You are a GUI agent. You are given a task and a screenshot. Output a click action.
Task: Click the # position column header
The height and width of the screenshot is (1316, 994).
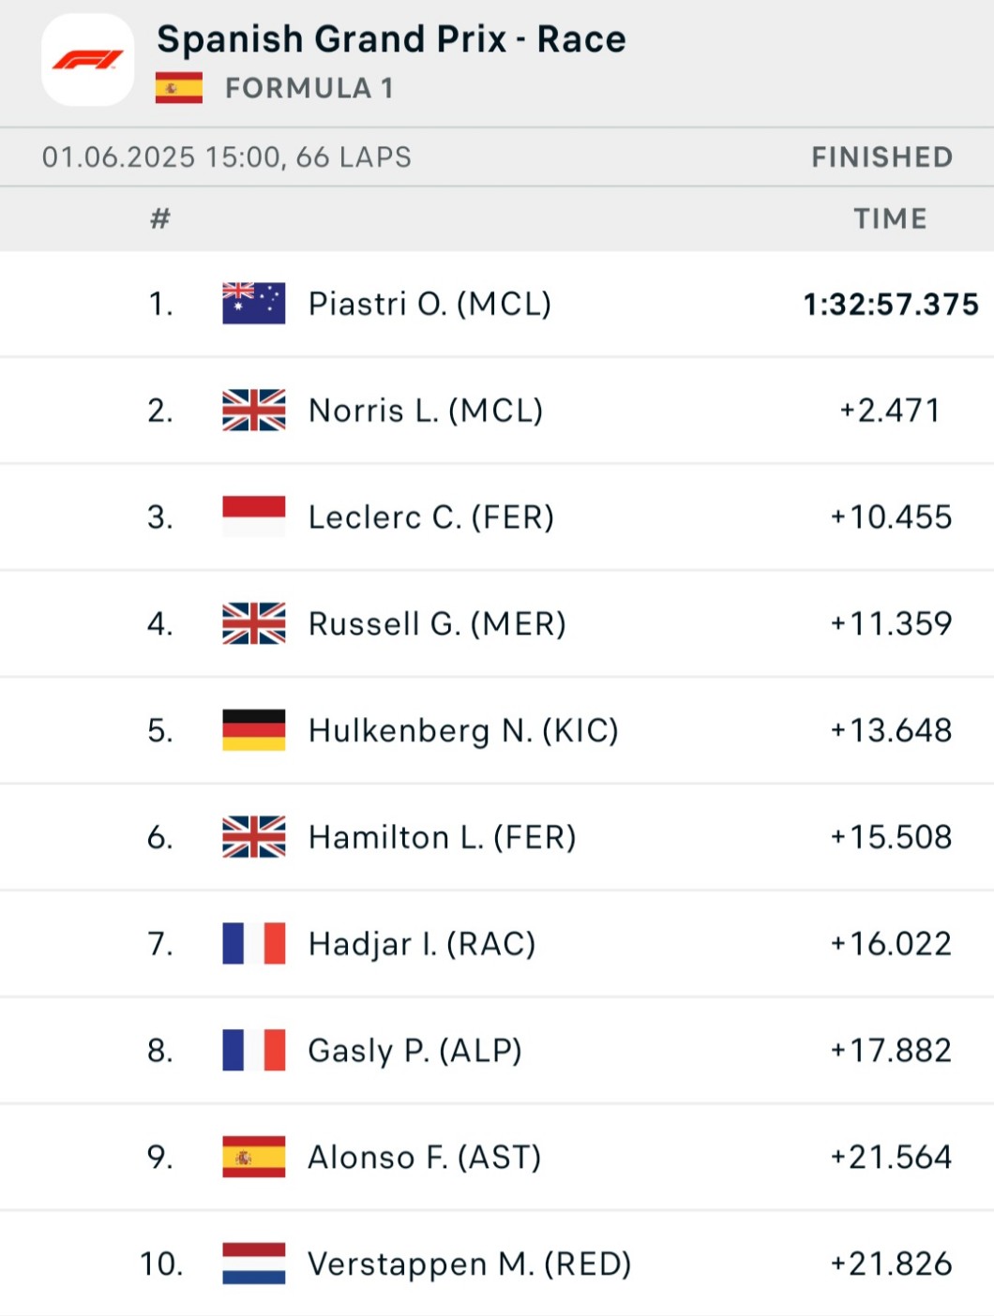click(x=160, y=218)
